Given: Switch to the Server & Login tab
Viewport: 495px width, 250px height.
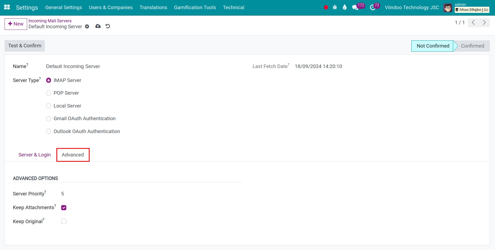Looking at the screenshot, I should 35,155.
